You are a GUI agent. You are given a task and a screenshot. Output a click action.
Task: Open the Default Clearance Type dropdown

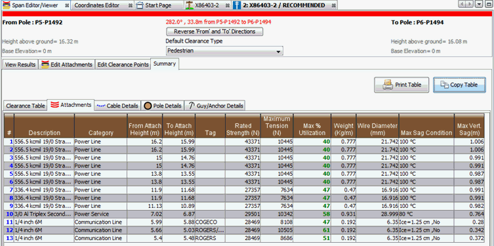click(x=224, y=51)
